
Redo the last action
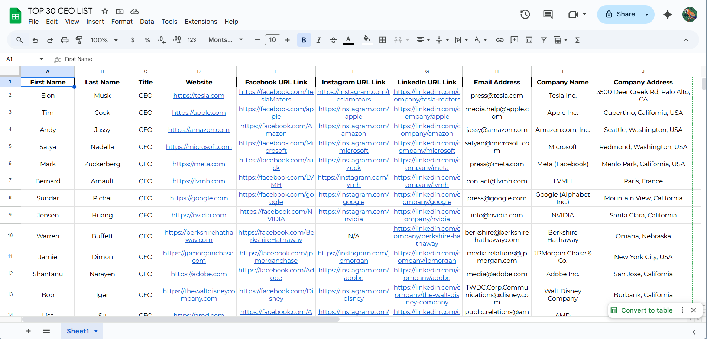pyautogui.click(x=50, y=40)
